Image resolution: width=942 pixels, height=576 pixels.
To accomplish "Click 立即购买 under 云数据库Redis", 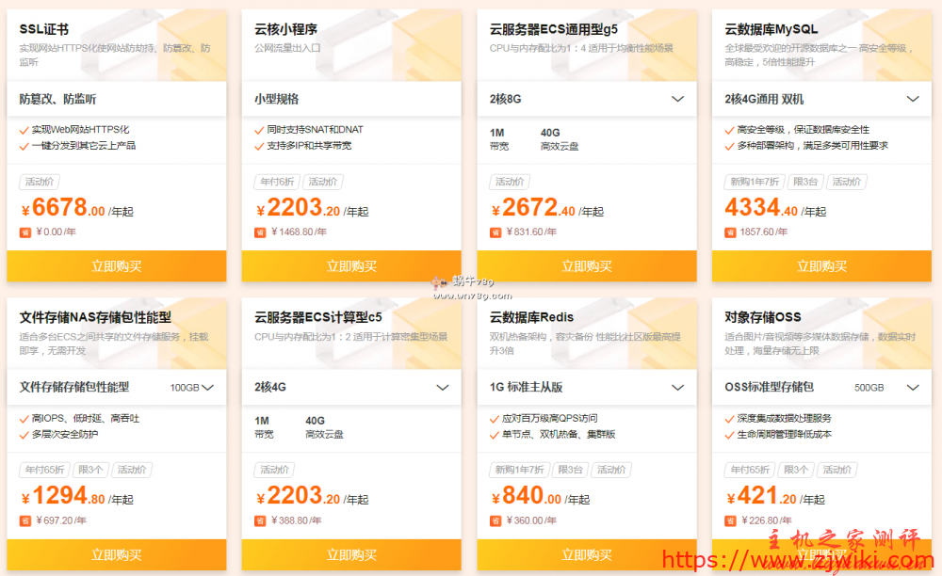I will 586,554.
